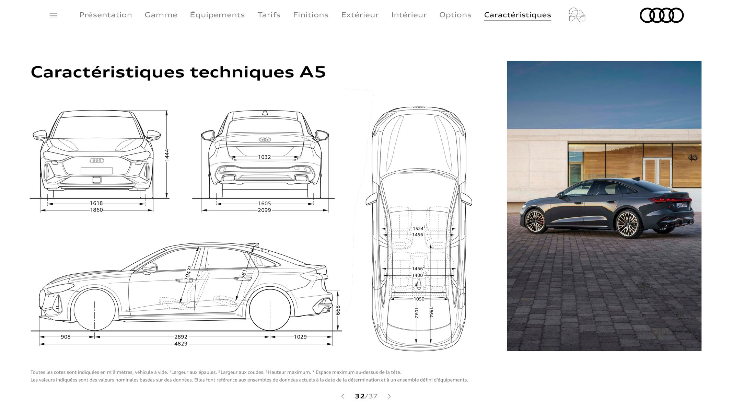The height and width of the screenshot is (412, 732).
Task: Go to previous page arrow
Action: (342, 396)
